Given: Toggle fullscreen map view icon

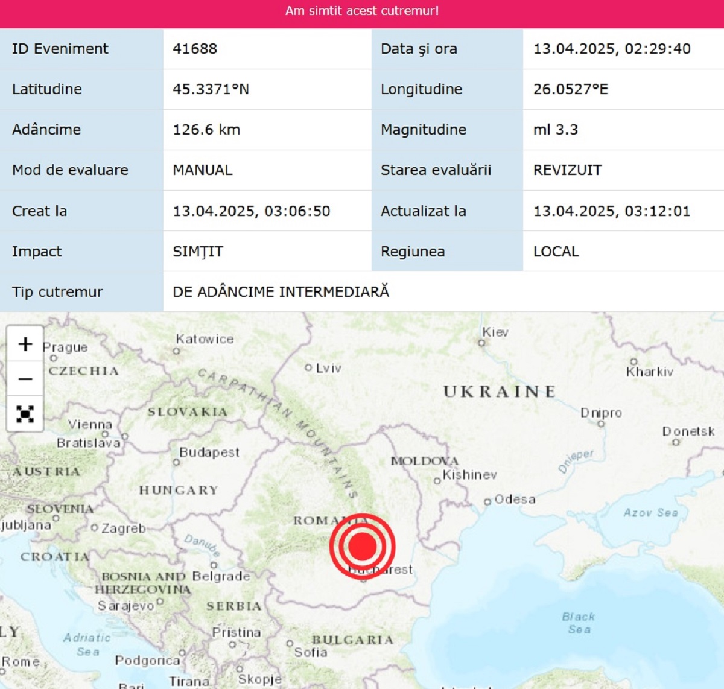Looking at the screenshot, I should pyautogui.click(x=25, y=414).
